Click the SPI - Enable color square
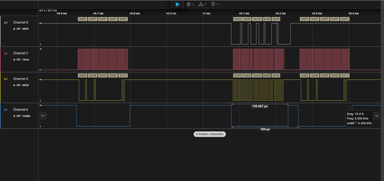 click(x=15, y=116)
